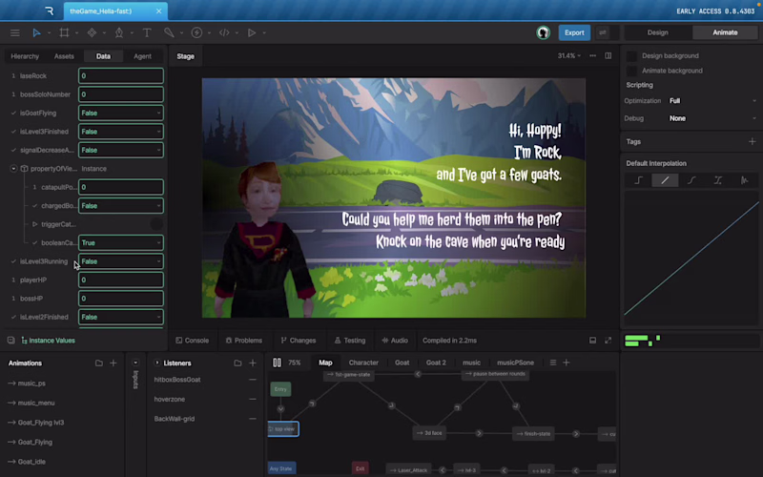
Task: Switch to Design mode
Action: [657, 32]
